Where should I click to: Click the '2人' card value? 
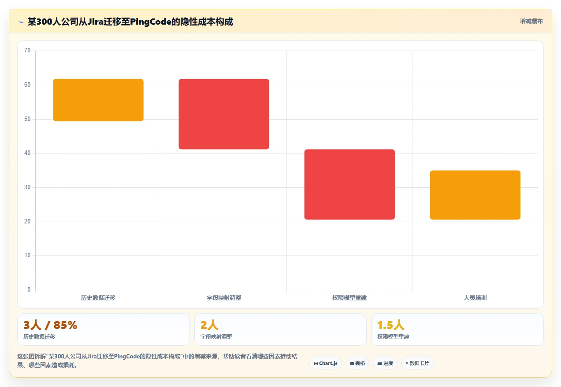pyautogui.click(x=209, y=325)
